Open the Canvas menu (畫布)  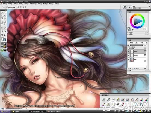click(16, 4)
